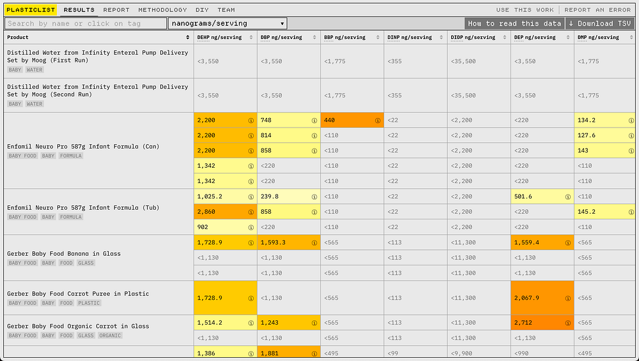
Task: Click info icon in DEHP 1,386 cell
Action: click(x=251, y=353)
